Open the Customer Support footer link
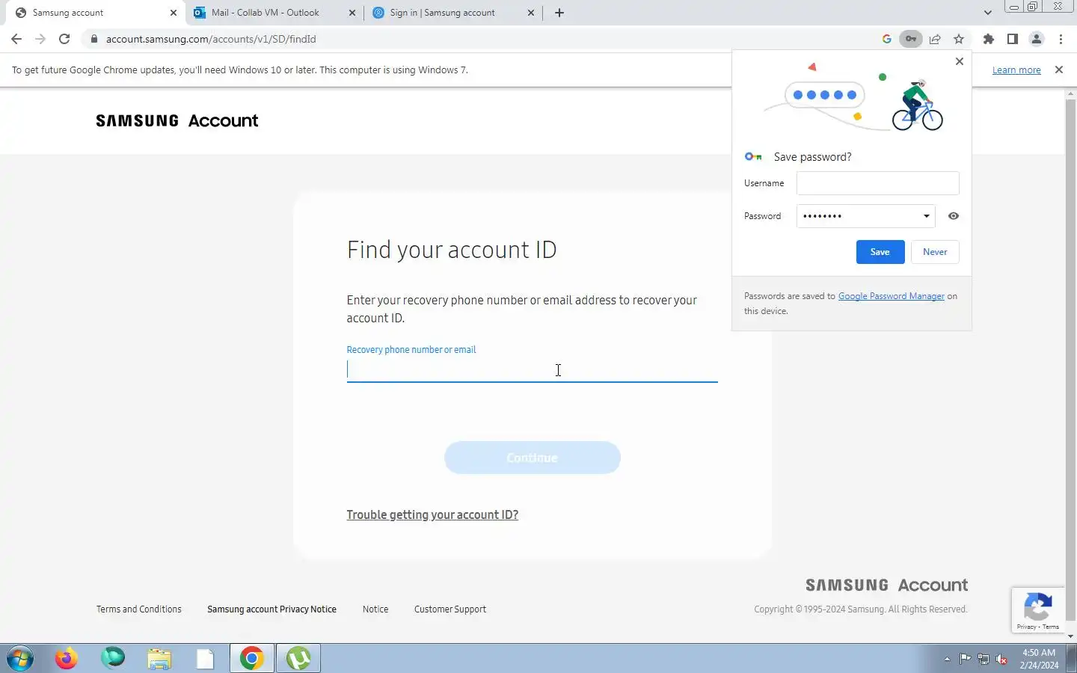The image size is (1077, 673). (x=450, y=609)
